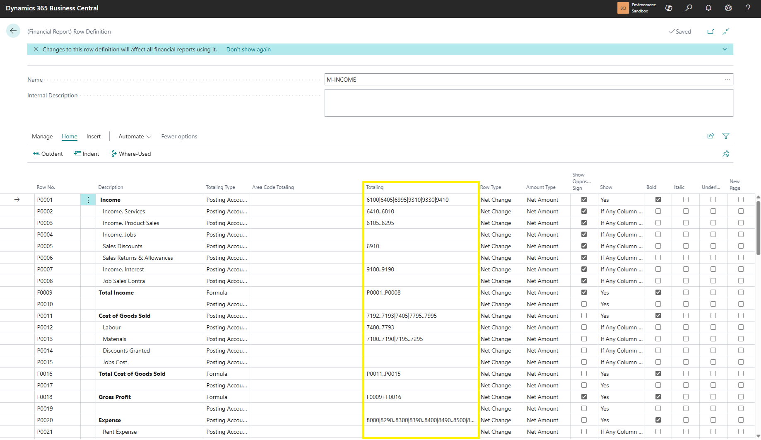Click the share icon above the lines
761x440 pixels.
click(710, 136)
